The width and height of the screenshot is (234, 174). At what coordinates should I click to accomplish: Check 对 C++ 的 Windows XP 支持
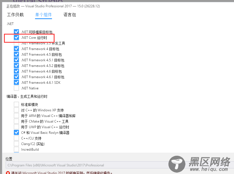16,110
